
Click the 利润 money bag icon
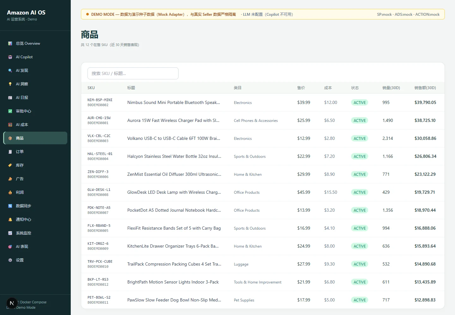(x=10, y=192)
